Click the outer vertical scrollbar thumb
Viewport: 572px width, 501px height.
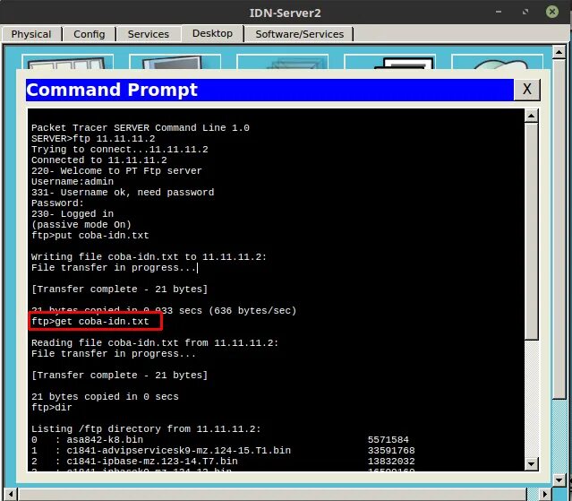[x=559, y=229]
